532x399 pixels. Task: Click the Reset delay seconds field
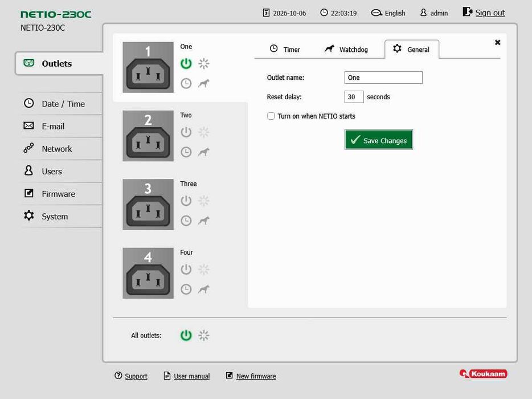pyautogui.click(x=354, y=97)
